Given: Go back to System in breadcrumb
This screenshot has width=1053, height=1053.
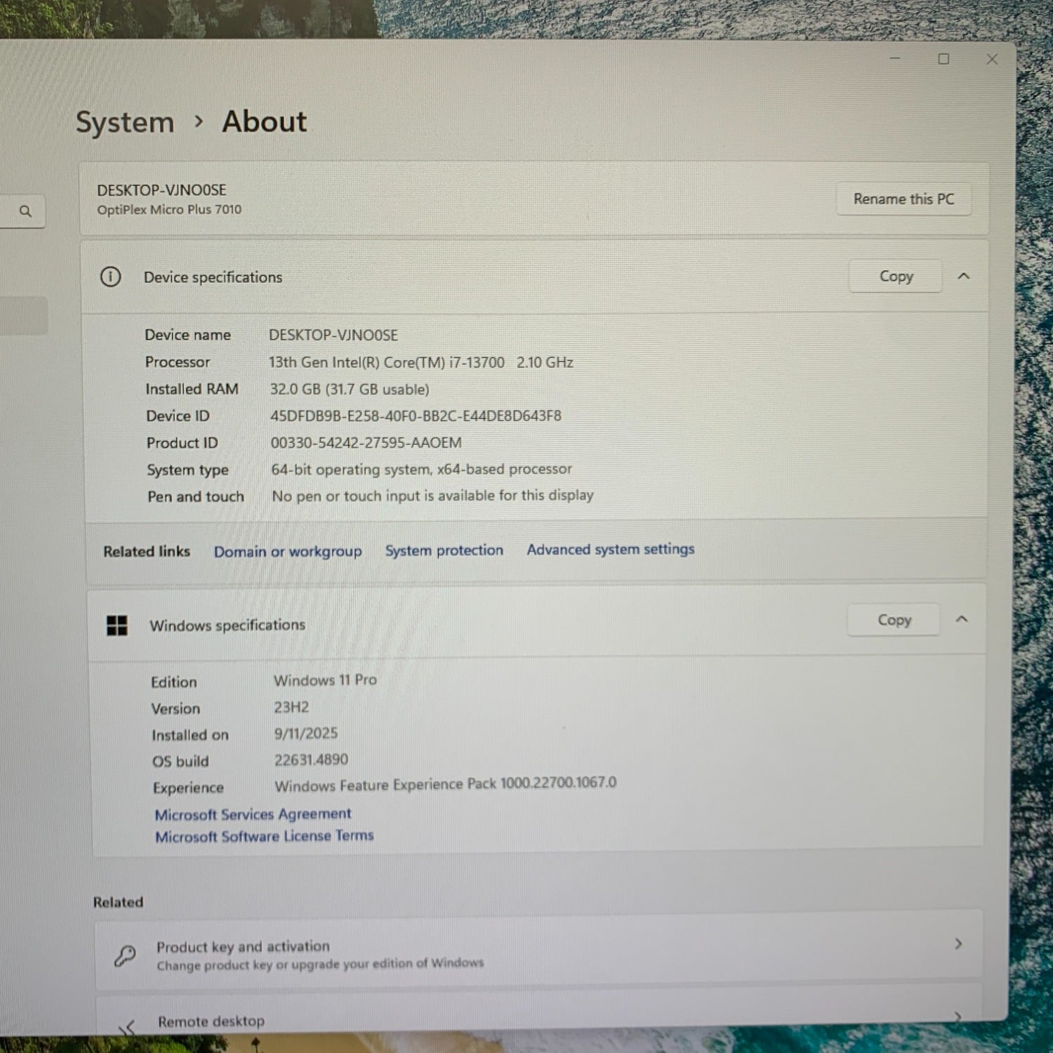Looking at the screenshot, I should pyautogui.click(x=125, y=122).
